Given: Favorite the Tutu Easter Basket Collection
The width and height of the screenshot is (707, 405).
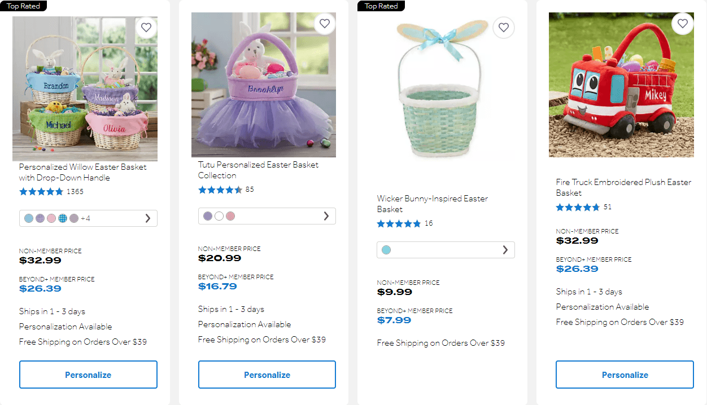Looking at the screenshot, I should point(325,24).
